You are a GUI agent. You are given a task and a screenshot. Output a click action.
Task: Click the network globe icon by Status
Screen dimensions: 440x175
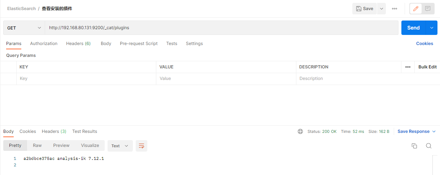[300, 131]
